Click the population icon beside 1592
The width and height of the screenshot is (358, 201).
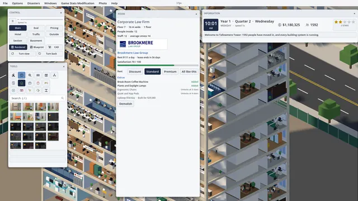tap(307, 25)
